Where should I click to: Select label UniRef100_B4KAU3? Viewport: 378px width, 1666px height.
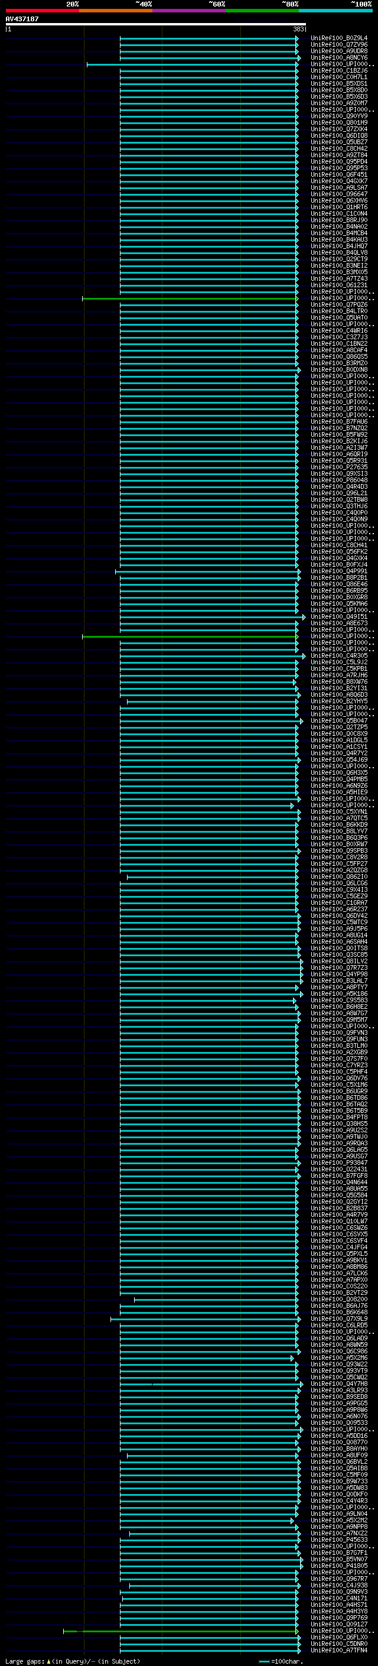(x=338, y=239)
